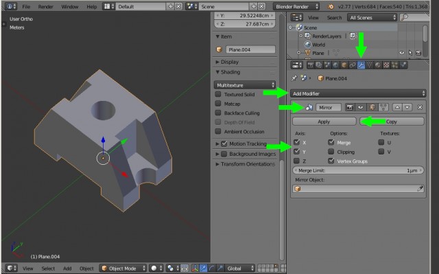Remove the Mirror modifier with X icon

[x=420, y=107]
